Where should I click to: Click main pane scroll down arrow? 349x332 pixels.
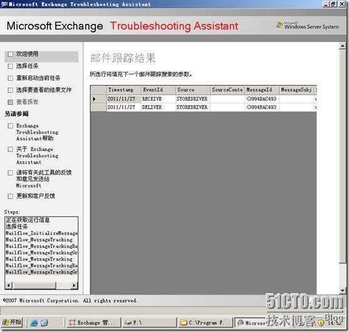[343, 291]
